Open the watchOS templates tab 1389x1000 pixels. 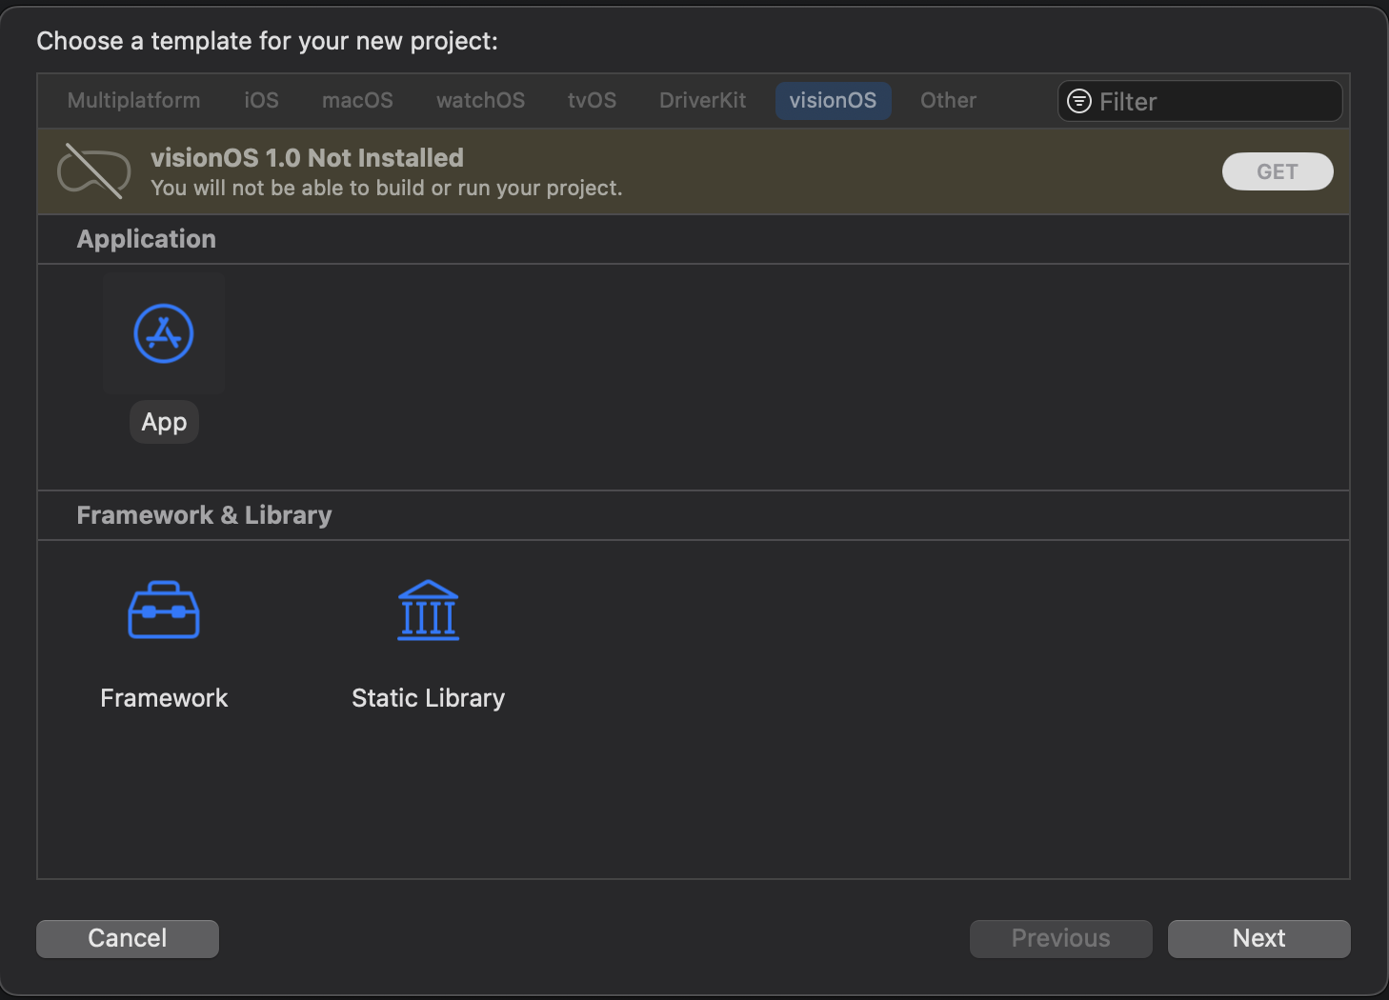coord(481,100)
